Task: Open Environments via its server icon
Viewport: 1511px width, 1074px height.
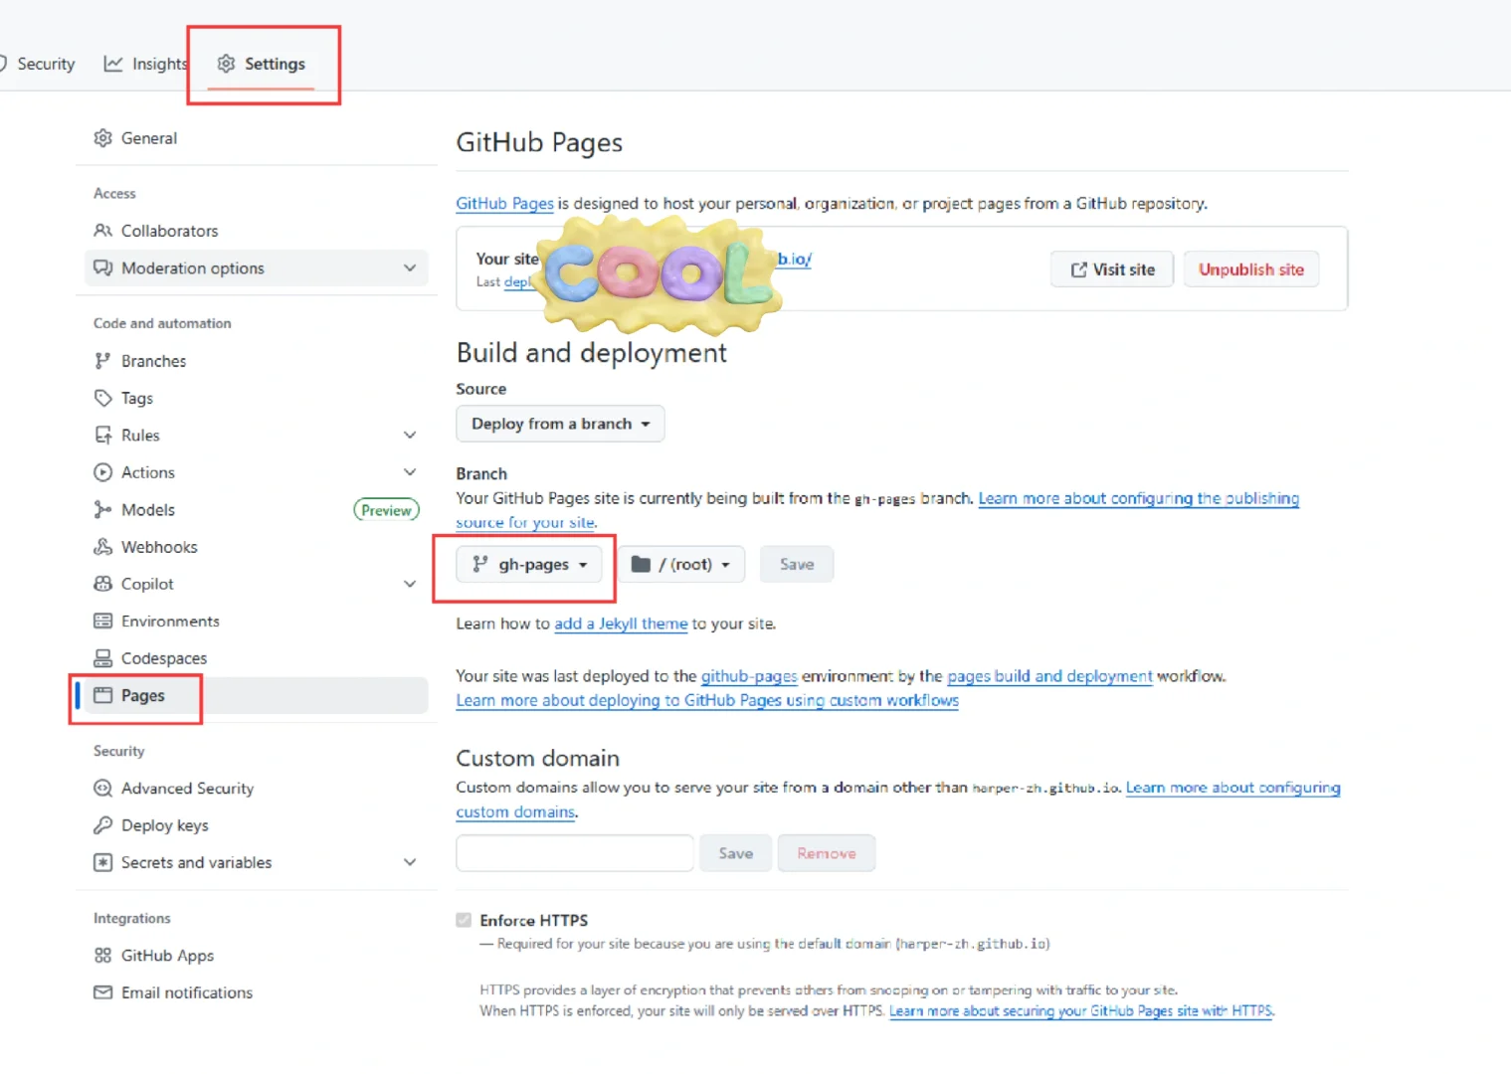Action: click(x=102, y=622)
